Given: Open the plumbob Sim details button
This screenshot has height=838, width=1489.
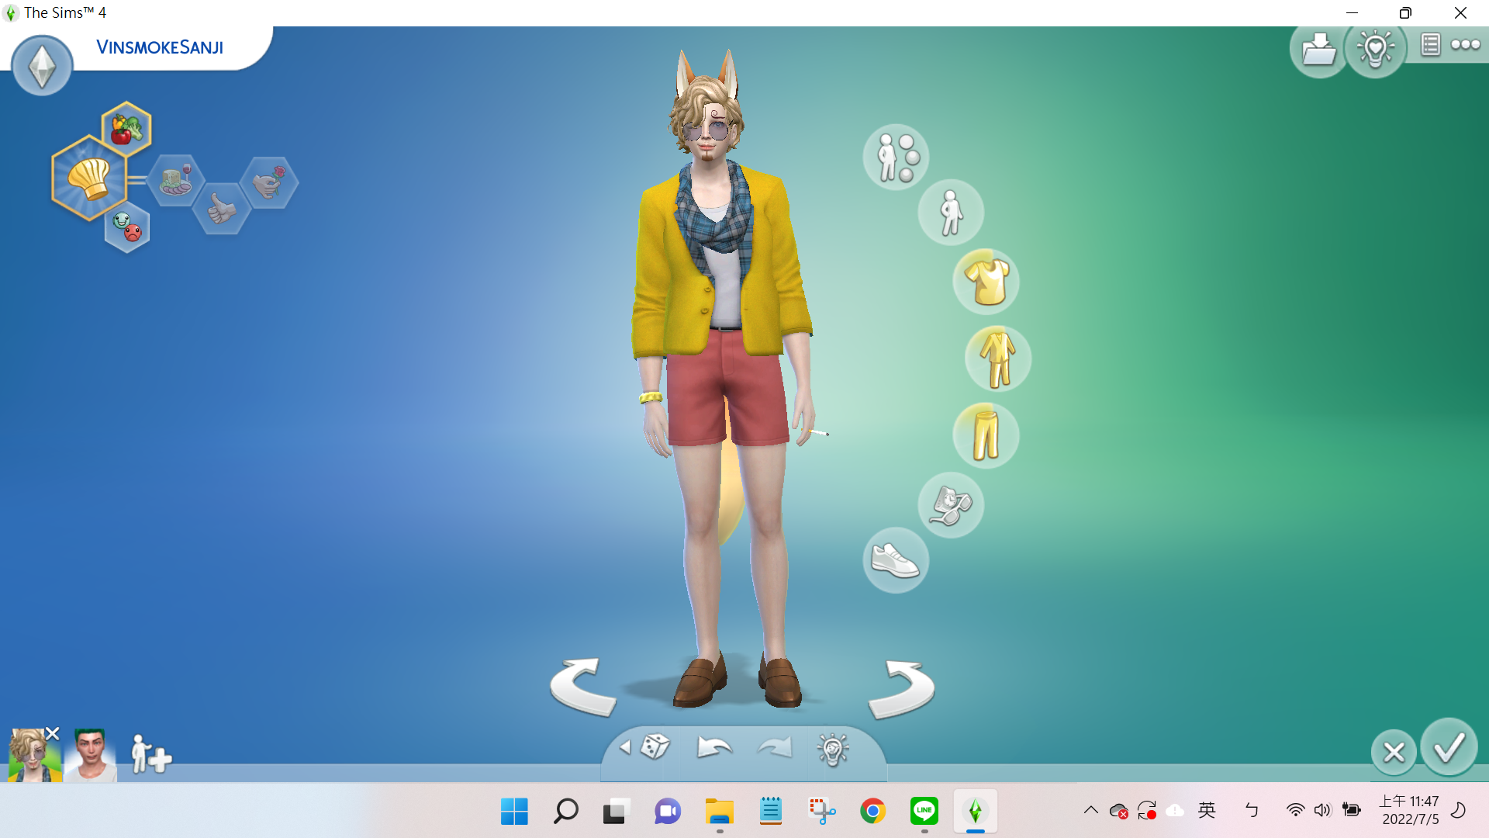Looking at the screenshot, I should (x=42, y=65).
